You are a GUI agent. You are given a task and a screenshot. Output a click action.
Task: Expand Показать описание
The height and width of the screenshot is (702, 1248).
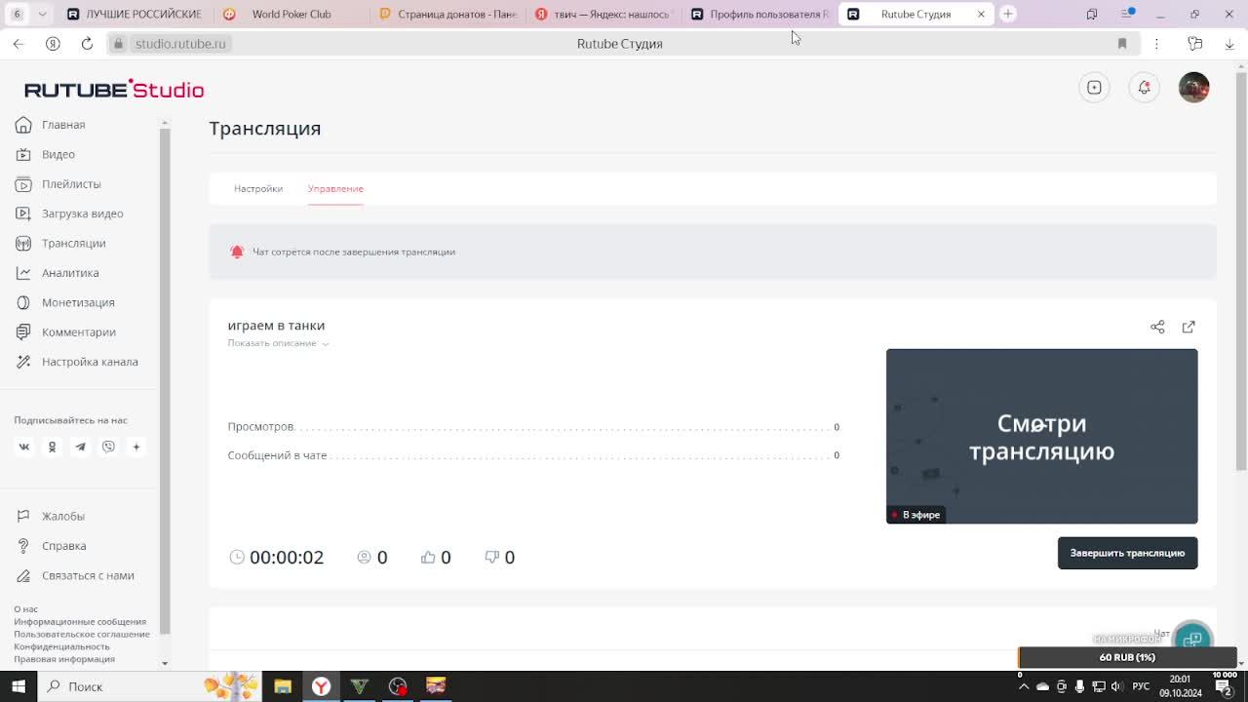277,343
